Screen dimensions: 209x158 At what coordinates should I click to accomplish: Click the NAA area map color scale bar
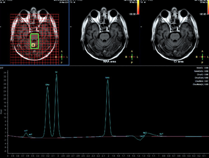tap(138, 7)
